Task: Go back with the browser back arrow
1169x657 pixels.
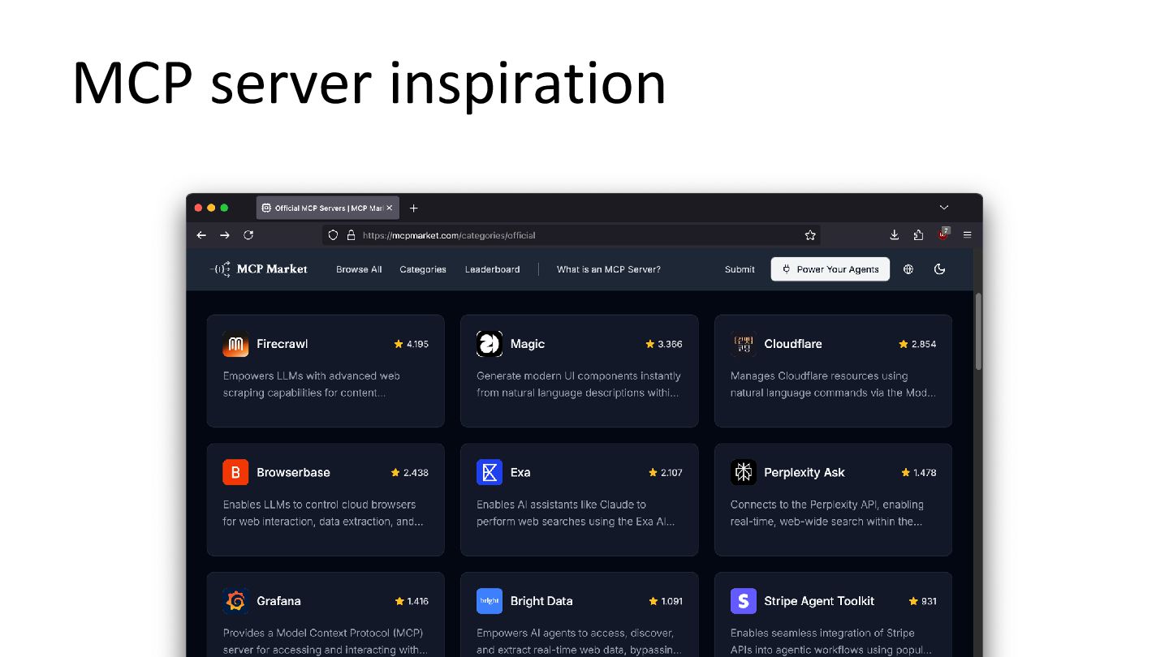Action: pyautogui.click(x=201, y=235)
